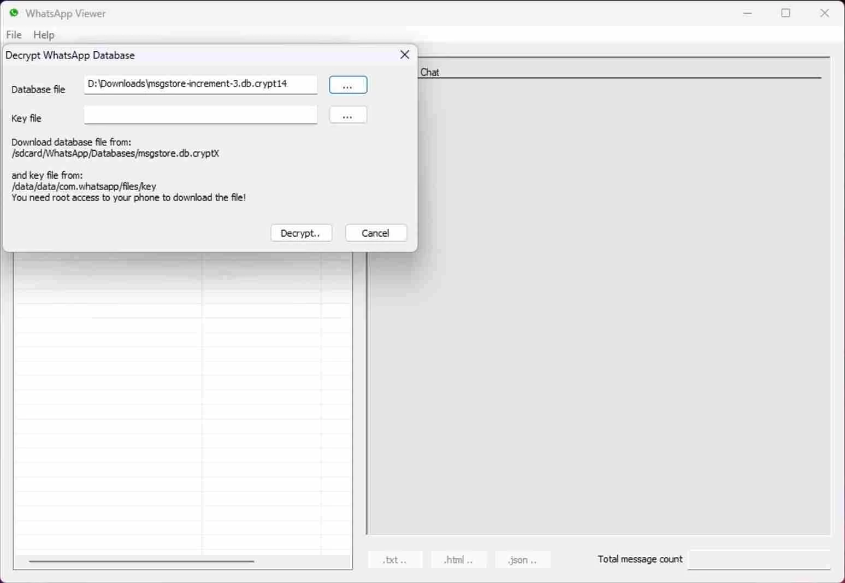Click into the empty Key file field

[x=200, y=115]
